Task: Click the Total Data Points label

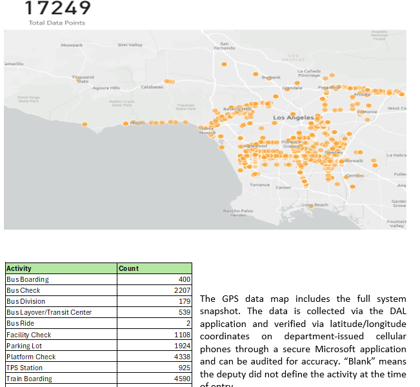Action: [57, 23]
